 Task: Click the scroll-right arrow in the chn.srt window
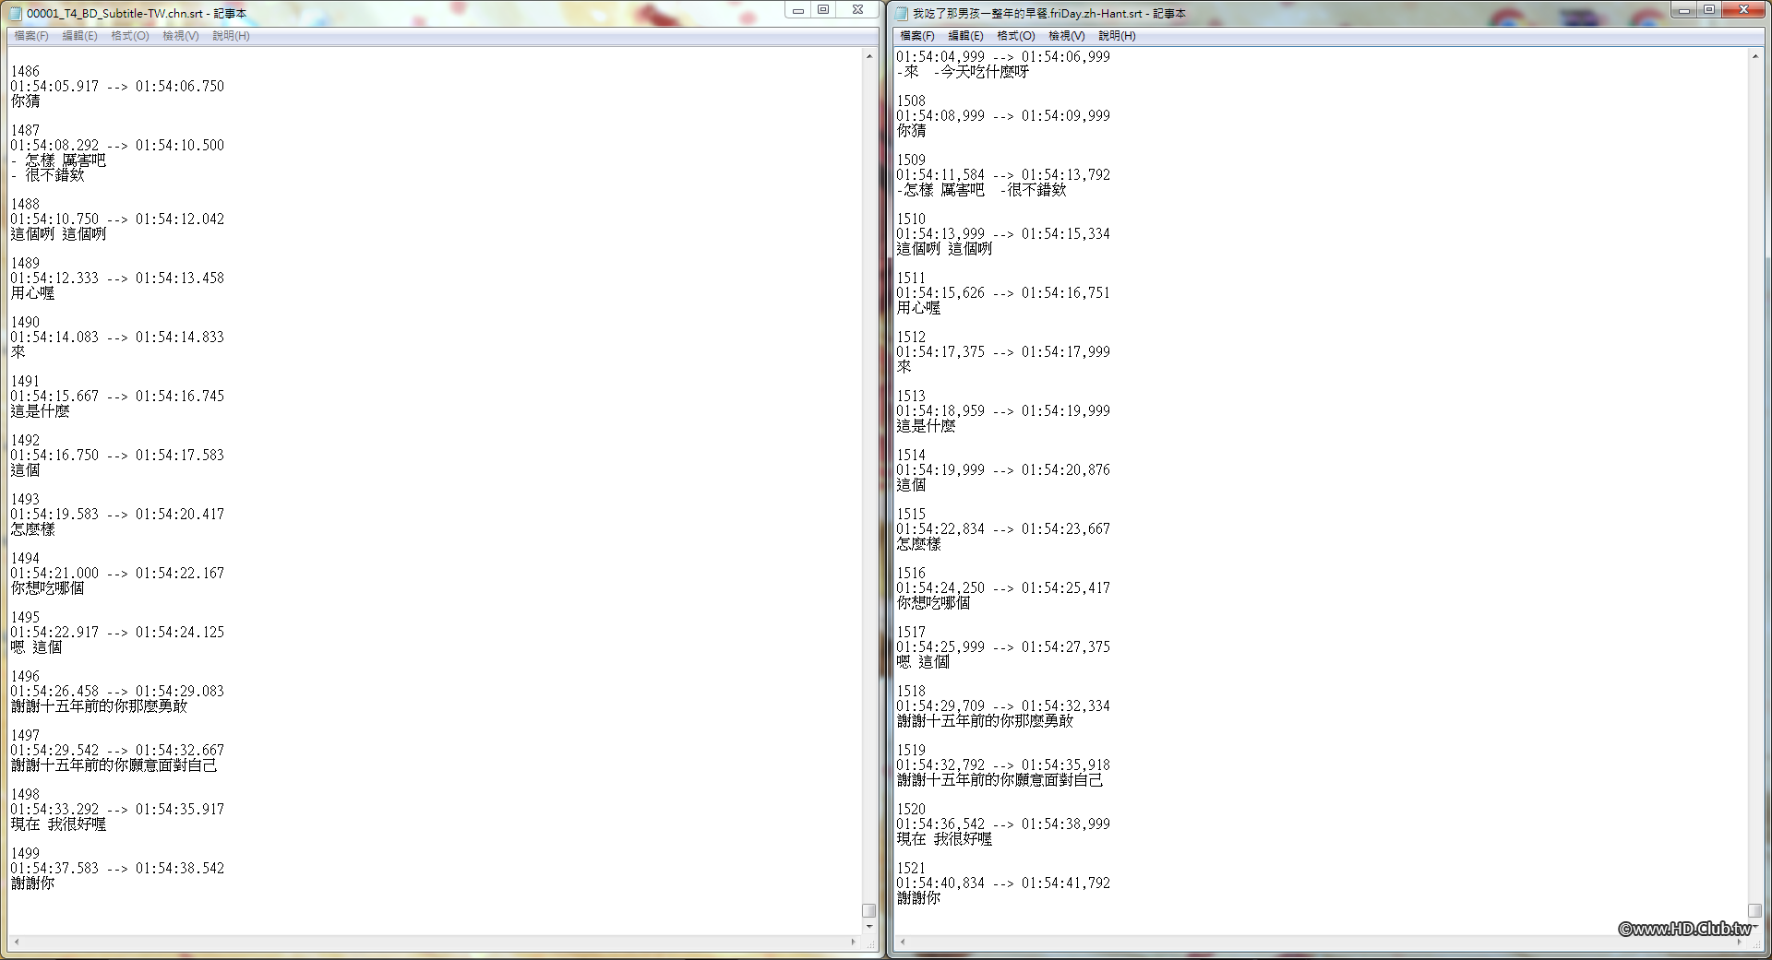[854, 942]
